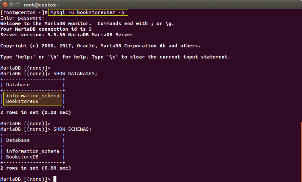Click BookstoreDB in the SHOW SCHEMAS output

point(22,157)
